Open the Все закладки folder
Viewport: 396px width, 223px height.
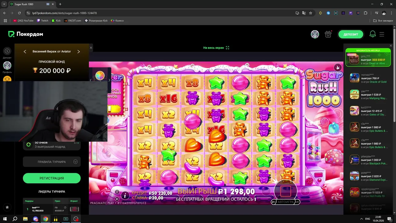383,21
